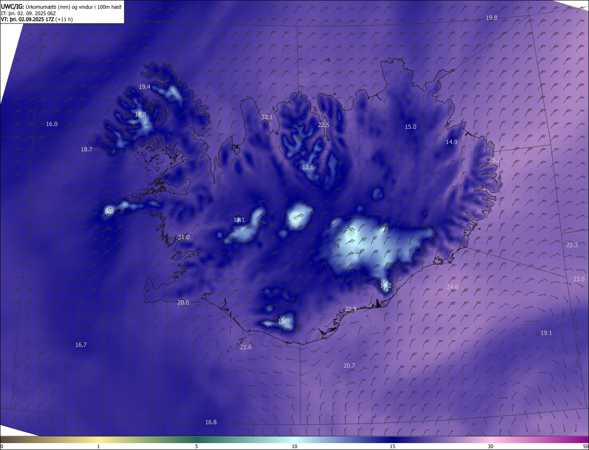The image size is (589, 450).
Task: Select the 25.2 value label
Action: [495, 160]
